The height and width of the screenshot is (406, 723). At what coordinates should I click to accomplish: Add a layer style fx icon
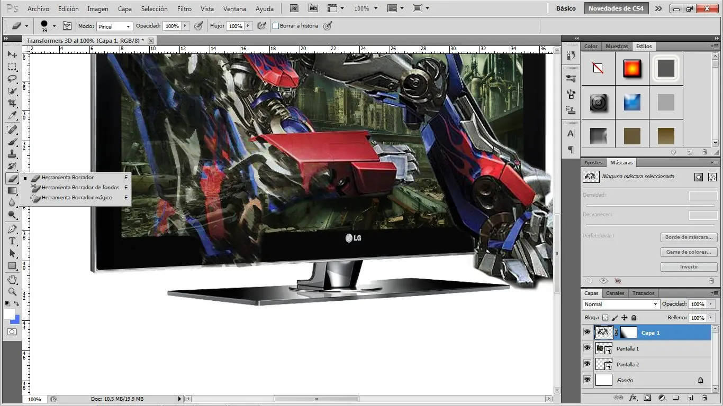click(633, 397)
